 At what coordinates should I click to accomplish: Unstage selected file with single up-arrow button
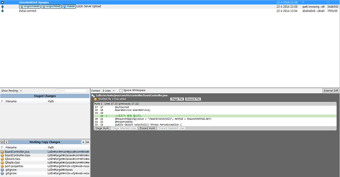point(7,142)
